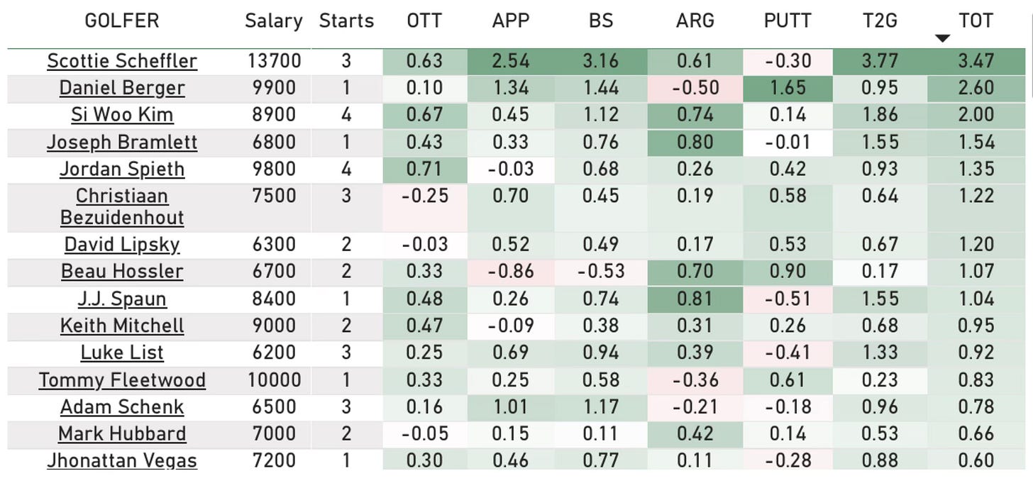Click the Jordan Spieth name

tap(122, 169)
